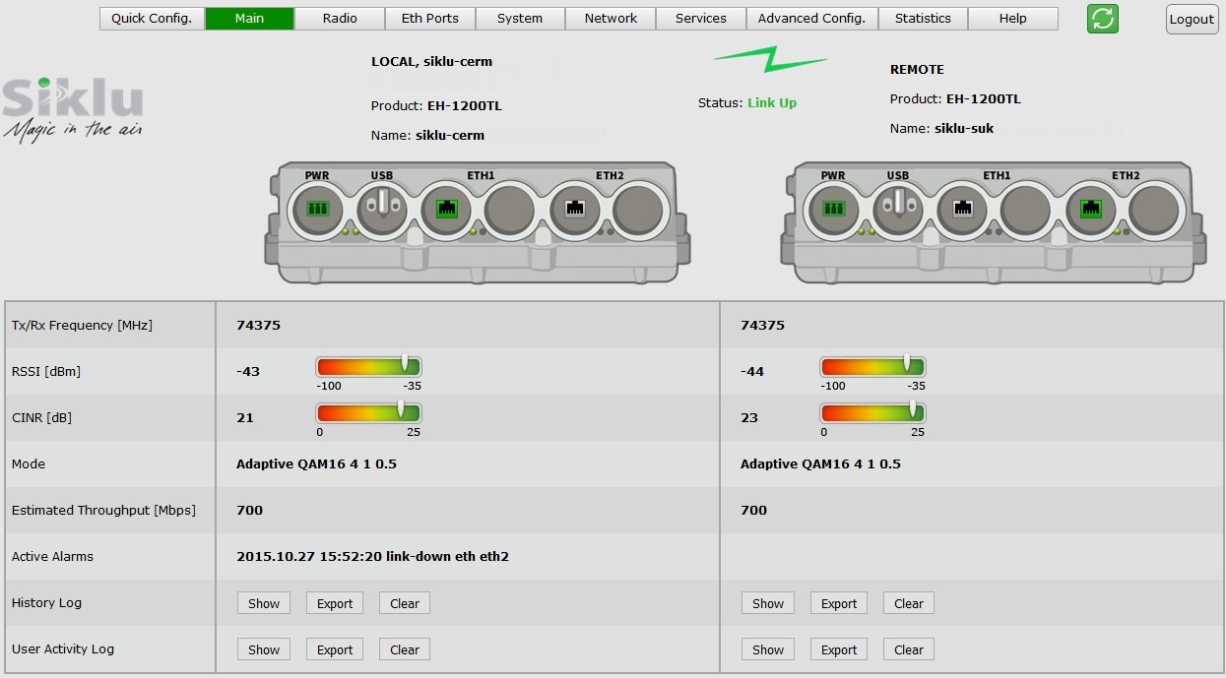Image resolution: width=1226 pixels, height=678 pixels.
Task: Click the remote name siklu-suk
Action: click(964, 129)
